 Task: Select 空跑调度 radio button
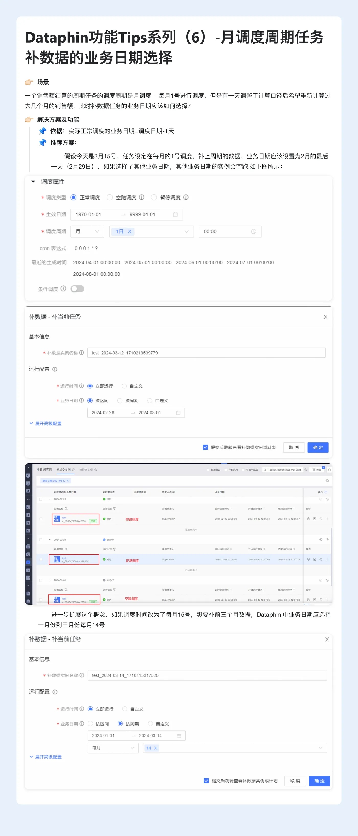click(110, 197)
